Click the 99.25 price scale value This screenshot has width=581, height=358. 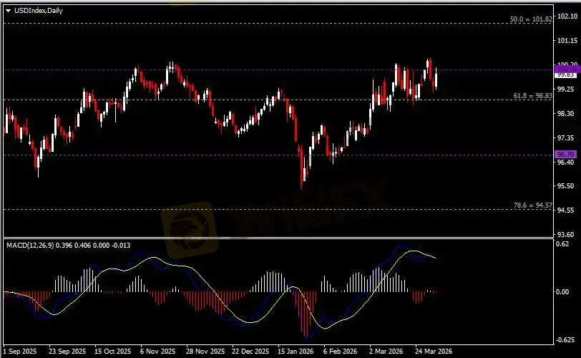click(x=566, y=89)
